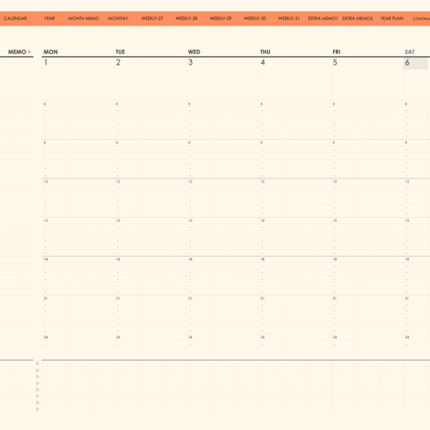Switch to the YEAR tab
The image size is (430, 430).
point(50,18)
